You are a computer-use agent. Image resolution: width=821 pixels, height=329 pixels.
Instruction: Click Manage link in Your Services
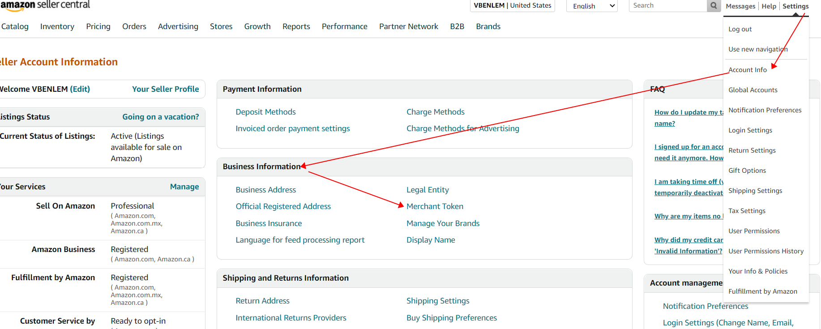pos(184,187)
